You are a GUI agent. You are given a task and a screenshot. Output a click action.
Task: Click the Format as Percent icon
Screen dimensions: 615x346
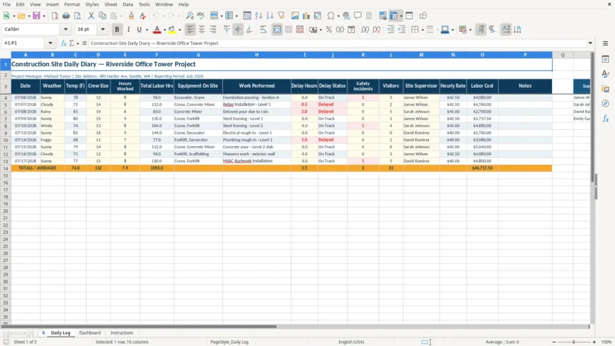point(329,29)
